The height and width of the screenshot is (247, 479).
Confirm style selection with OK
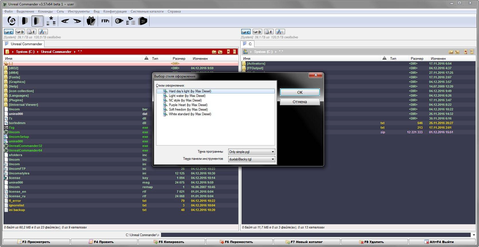pyautogui.click(x=300, y=92)
